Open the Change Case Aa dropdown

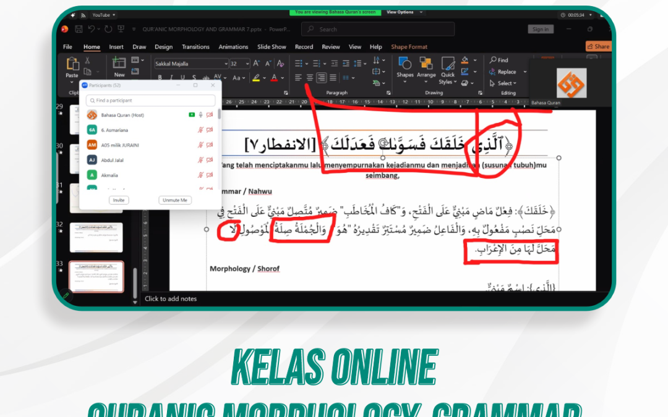point(238,78)
